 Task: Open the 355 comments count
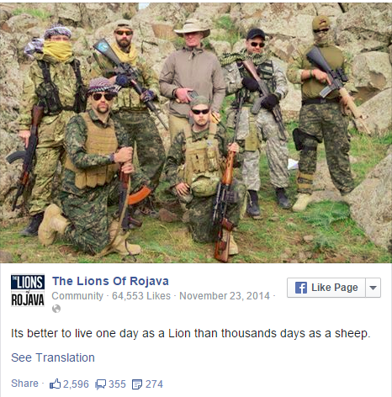click(x=117, y=384)
